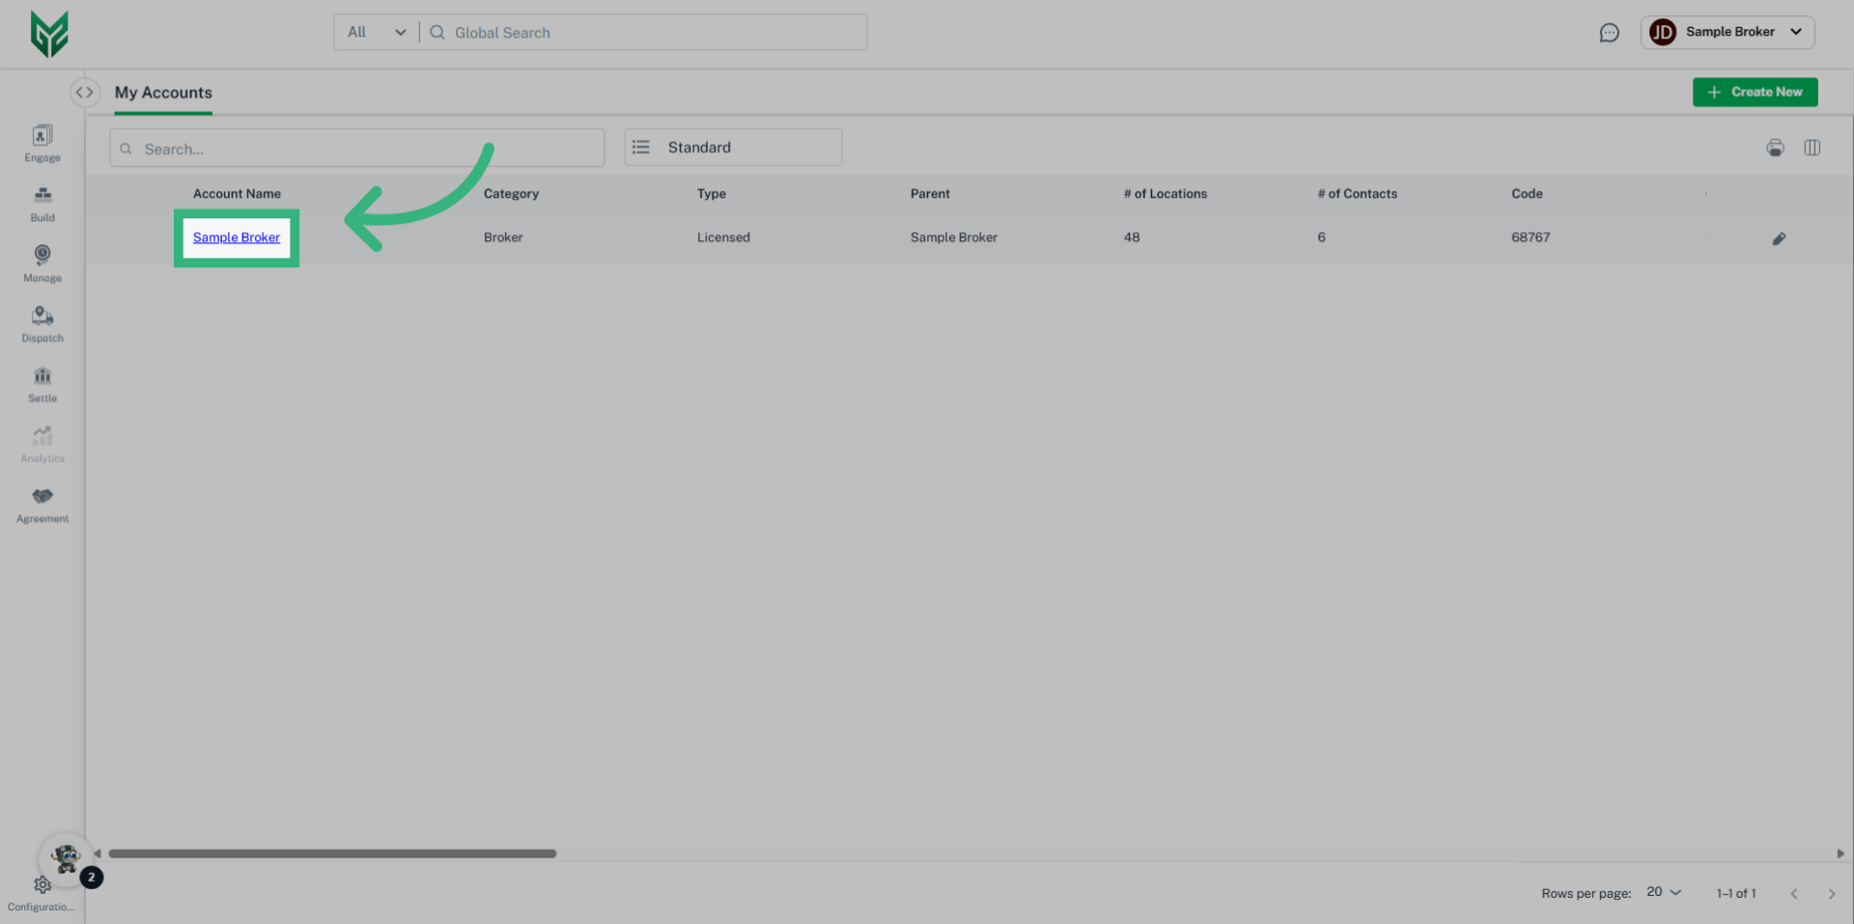Open the column settings icon
This screenshot has width=1854, height=924.
[x=1812, y=148]
